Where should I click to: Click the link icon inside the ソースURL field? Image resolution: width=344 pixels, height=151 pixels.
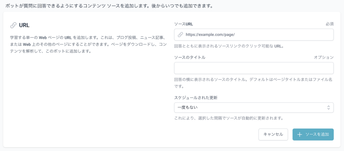point(180,34)
